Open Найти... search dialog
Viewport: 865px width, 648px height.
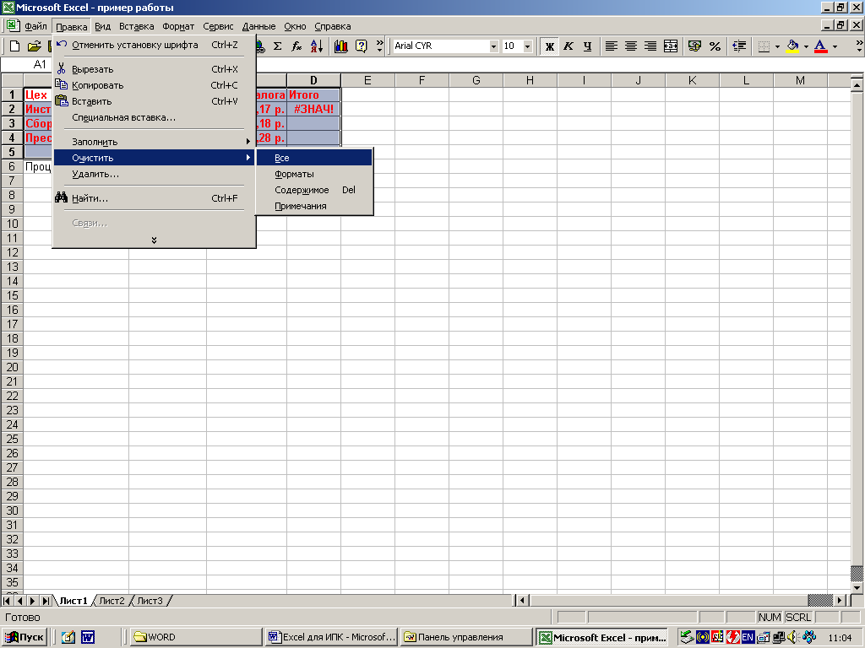pos(154,198)
